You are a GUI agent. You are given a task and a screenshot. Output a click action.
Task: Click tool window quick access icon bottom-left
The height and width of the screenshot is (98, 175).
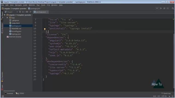tap(2, 96)
